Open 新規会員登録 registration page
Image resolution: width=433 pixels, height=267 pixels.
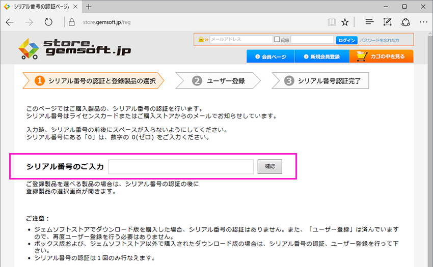(x=322, y=56)
